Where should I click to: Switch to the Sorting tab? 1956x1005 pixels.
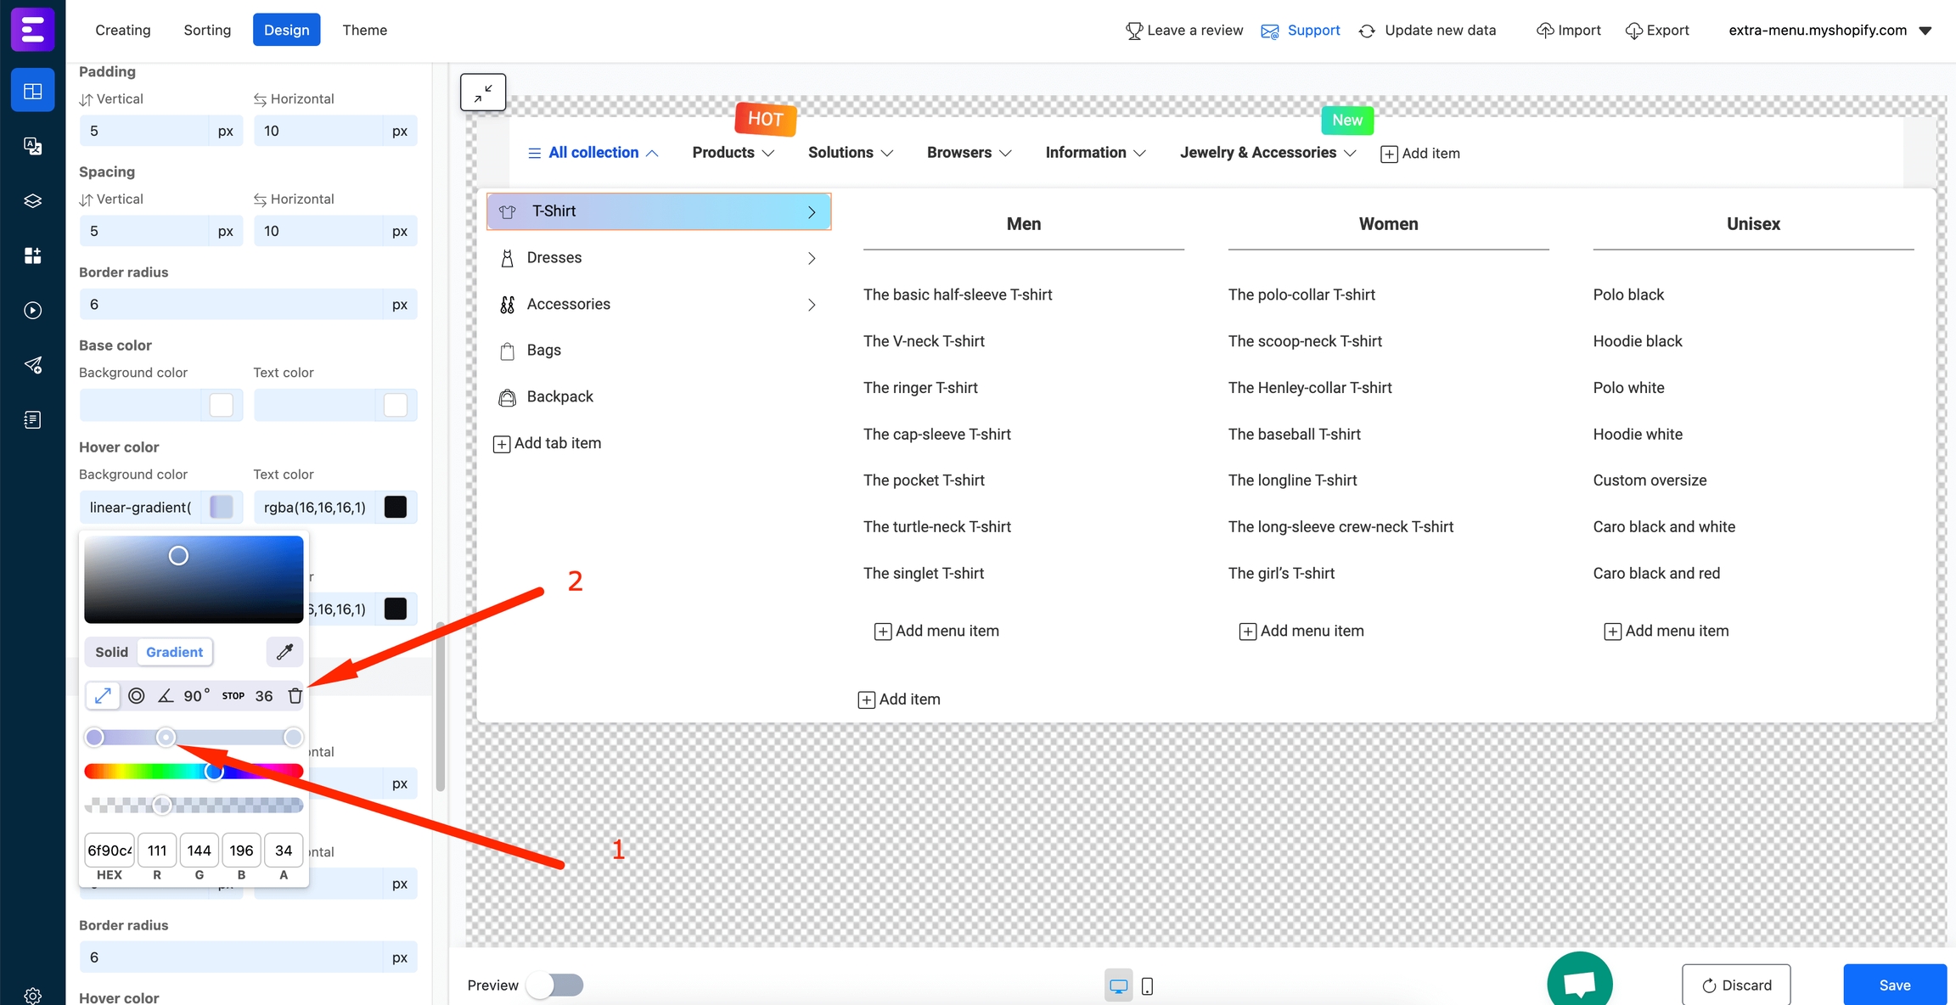[x=207, y=30]
